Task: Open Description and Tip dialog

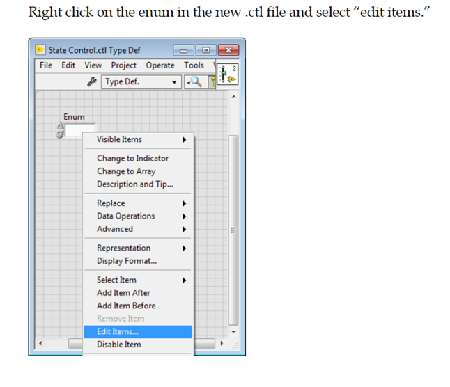Action: 138,184
